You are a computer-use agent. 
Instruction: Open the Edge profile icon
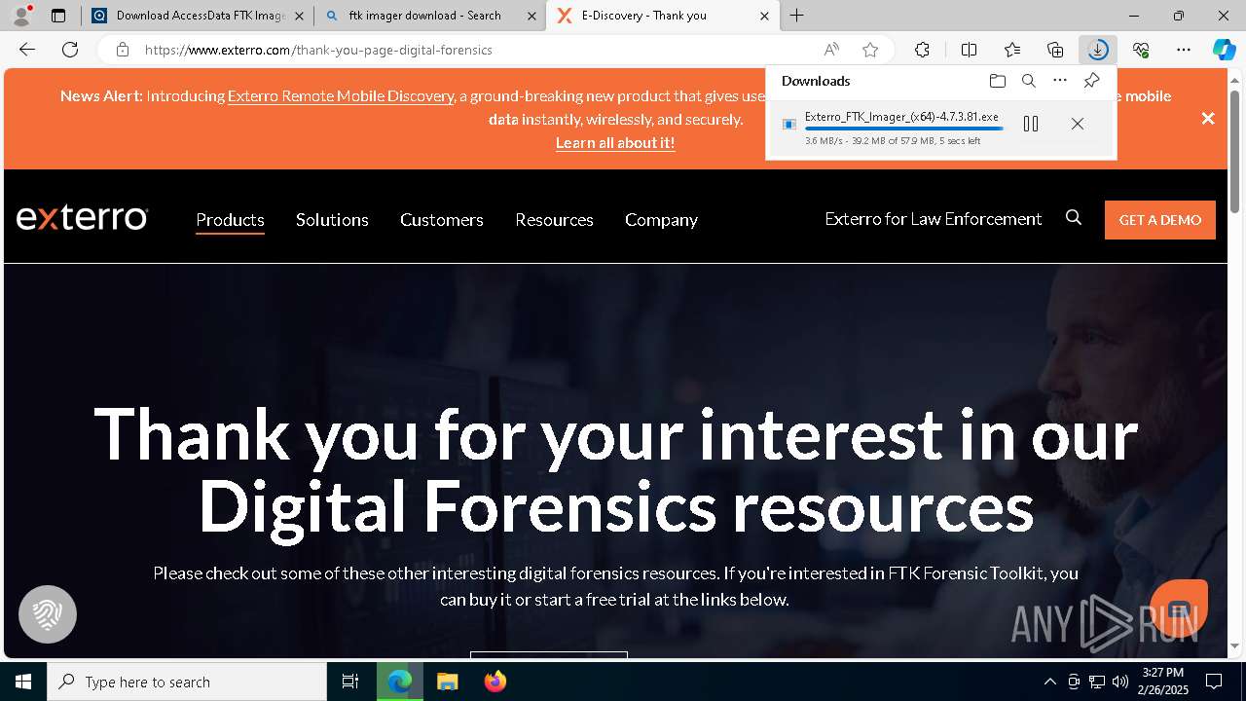20,16
